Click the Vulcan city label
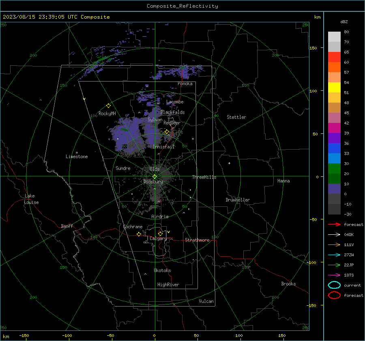Viewport: 365px width, 341px height. (206, 301)
